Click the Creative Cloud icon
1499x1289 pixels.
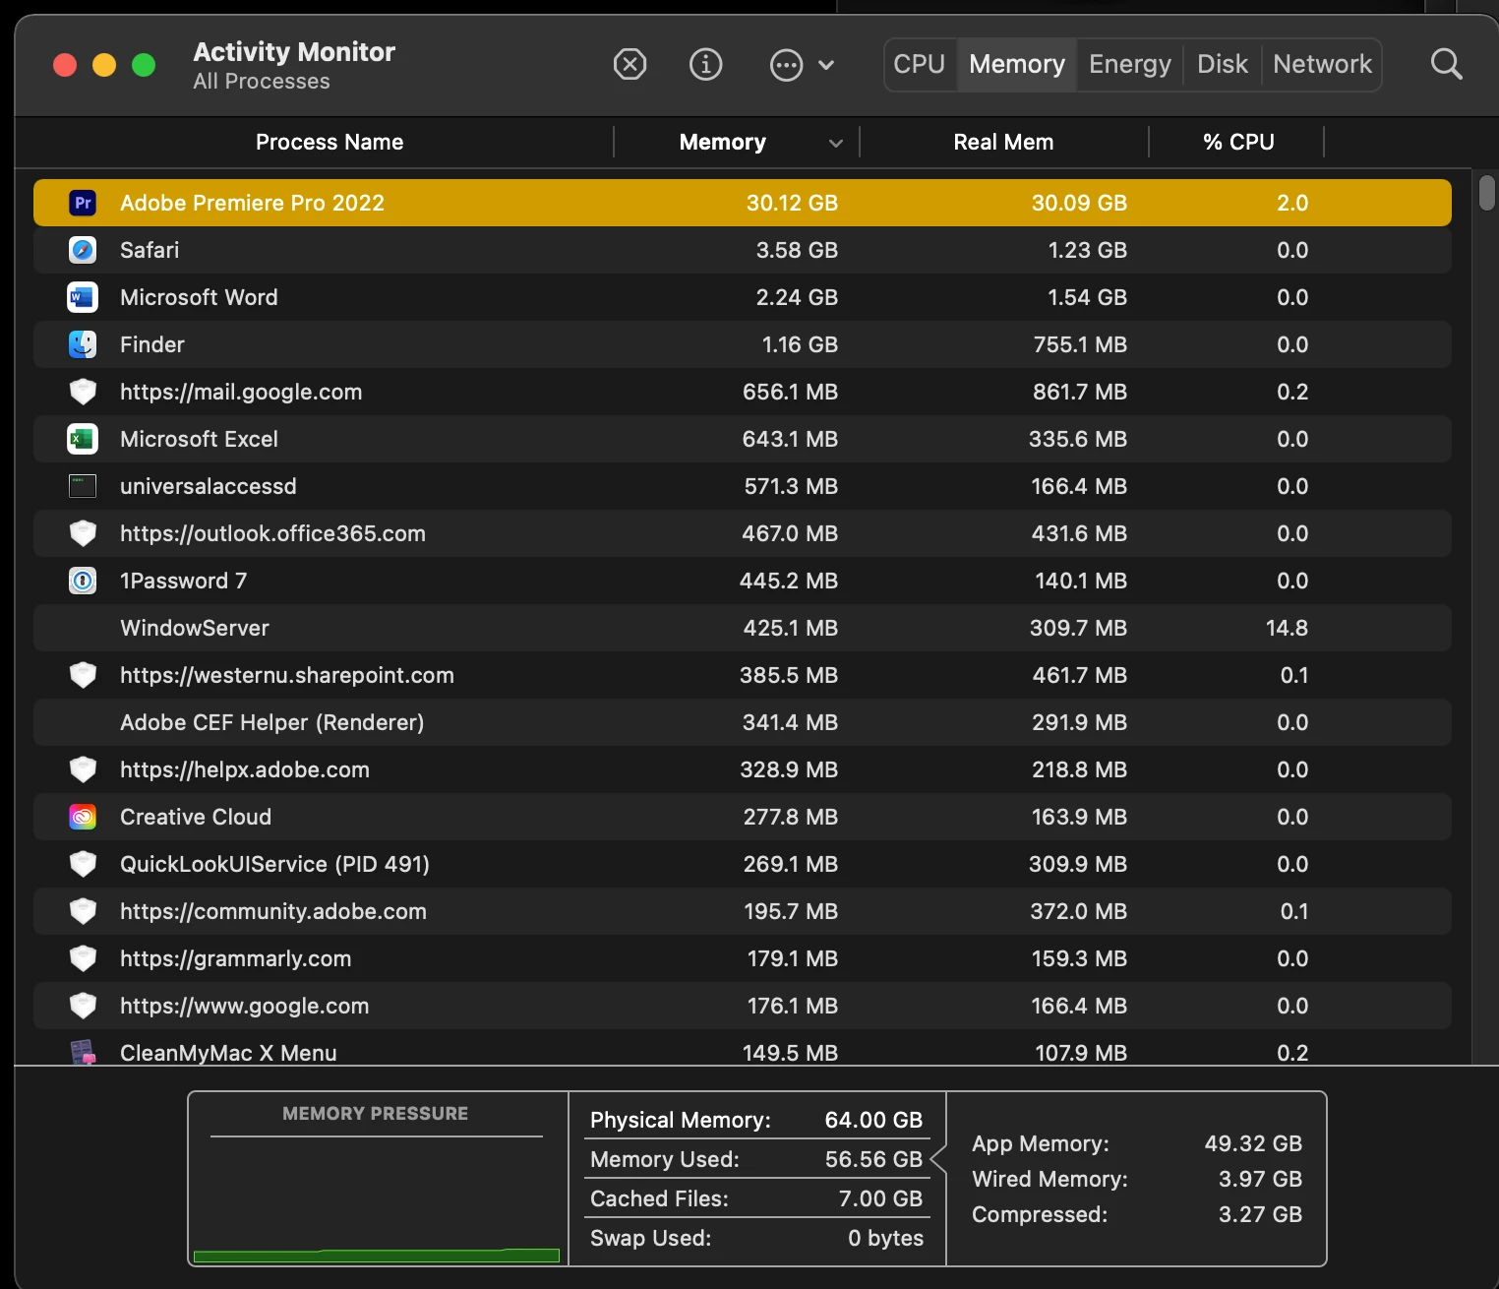tap(83, 817)
